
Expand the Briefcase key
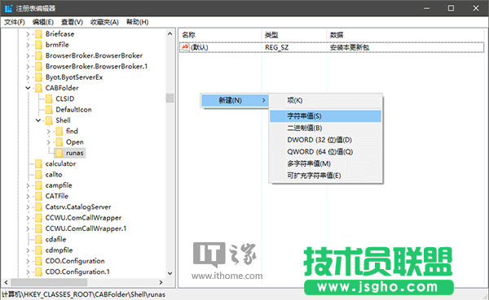tap(28, 34)
